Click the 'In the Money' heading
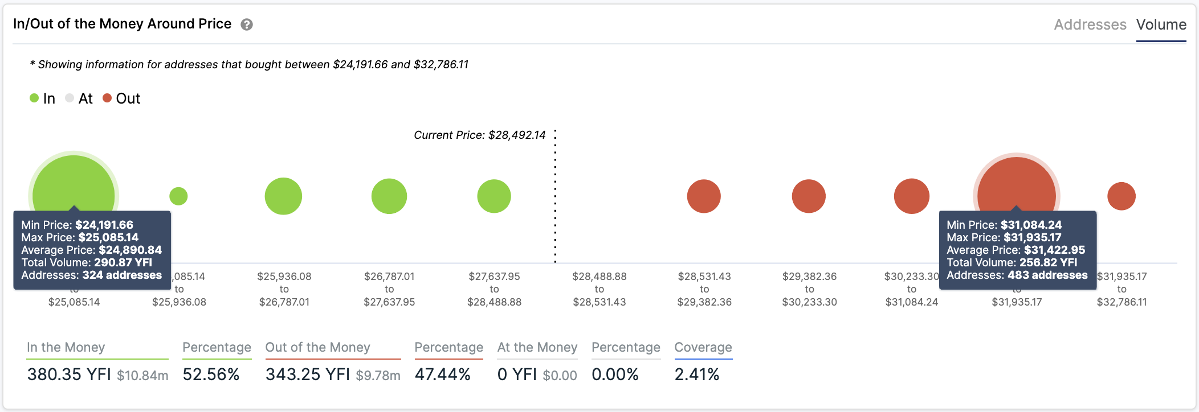The width and height of the screenshot is (1199, 412). 66,347
